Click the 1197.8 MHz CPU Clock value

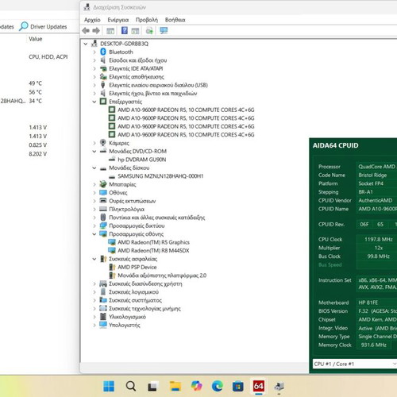379,239
